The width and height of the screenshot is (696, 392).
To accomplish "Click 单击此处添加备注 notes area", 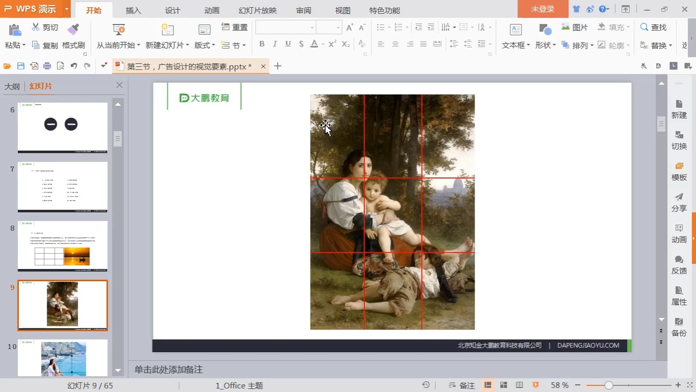I will coord(168,370).
